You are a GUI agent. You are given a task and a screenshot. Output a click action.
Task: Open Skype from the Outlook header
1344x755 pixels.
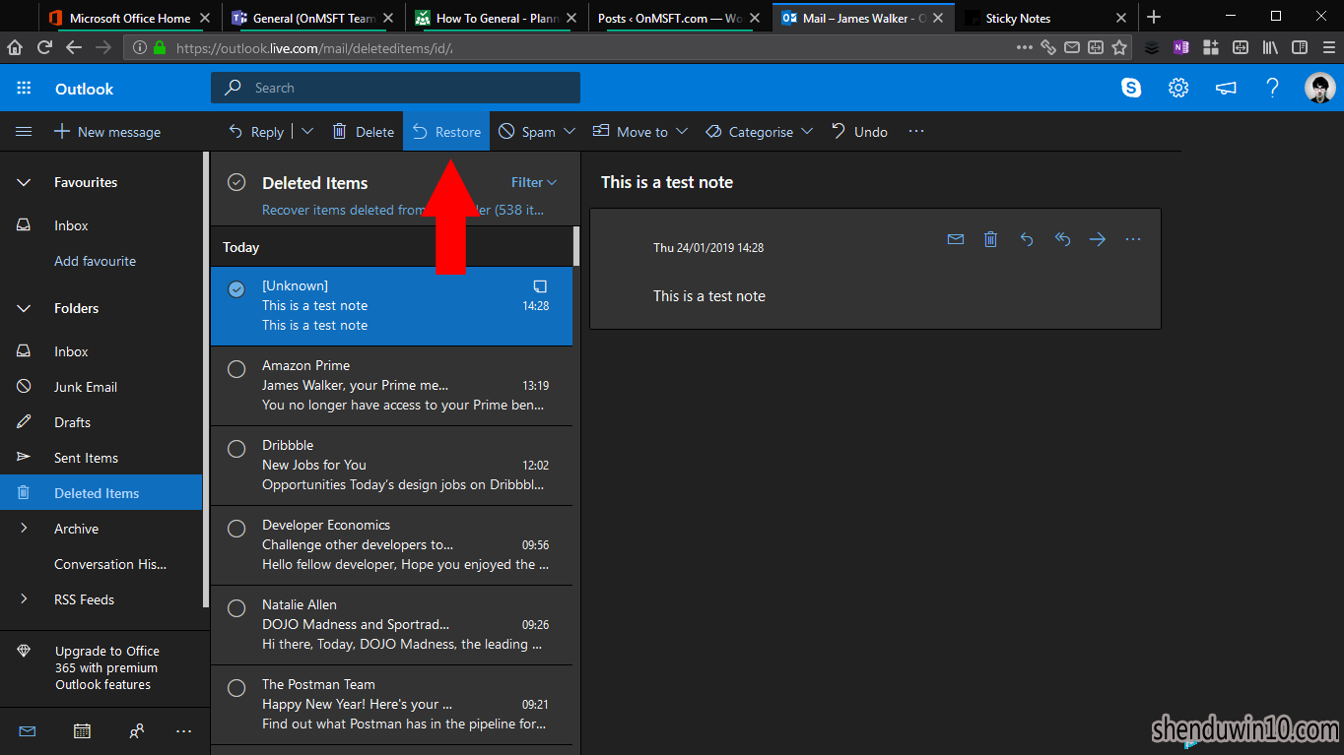tap(1131, 88)
